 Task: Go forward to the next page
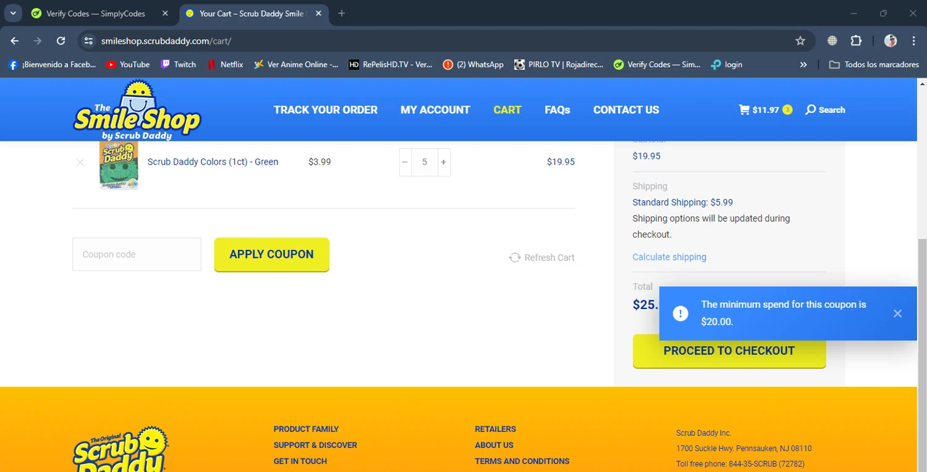coord(38,41)
